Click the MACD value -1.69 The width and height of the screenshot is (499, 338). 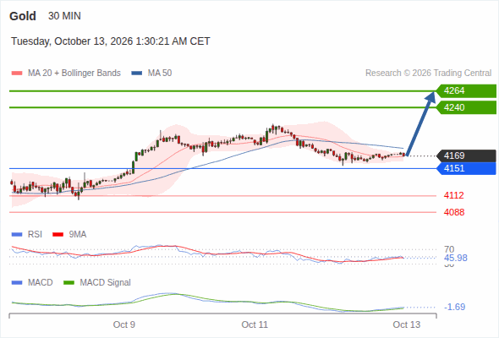(x=455, y=307)
